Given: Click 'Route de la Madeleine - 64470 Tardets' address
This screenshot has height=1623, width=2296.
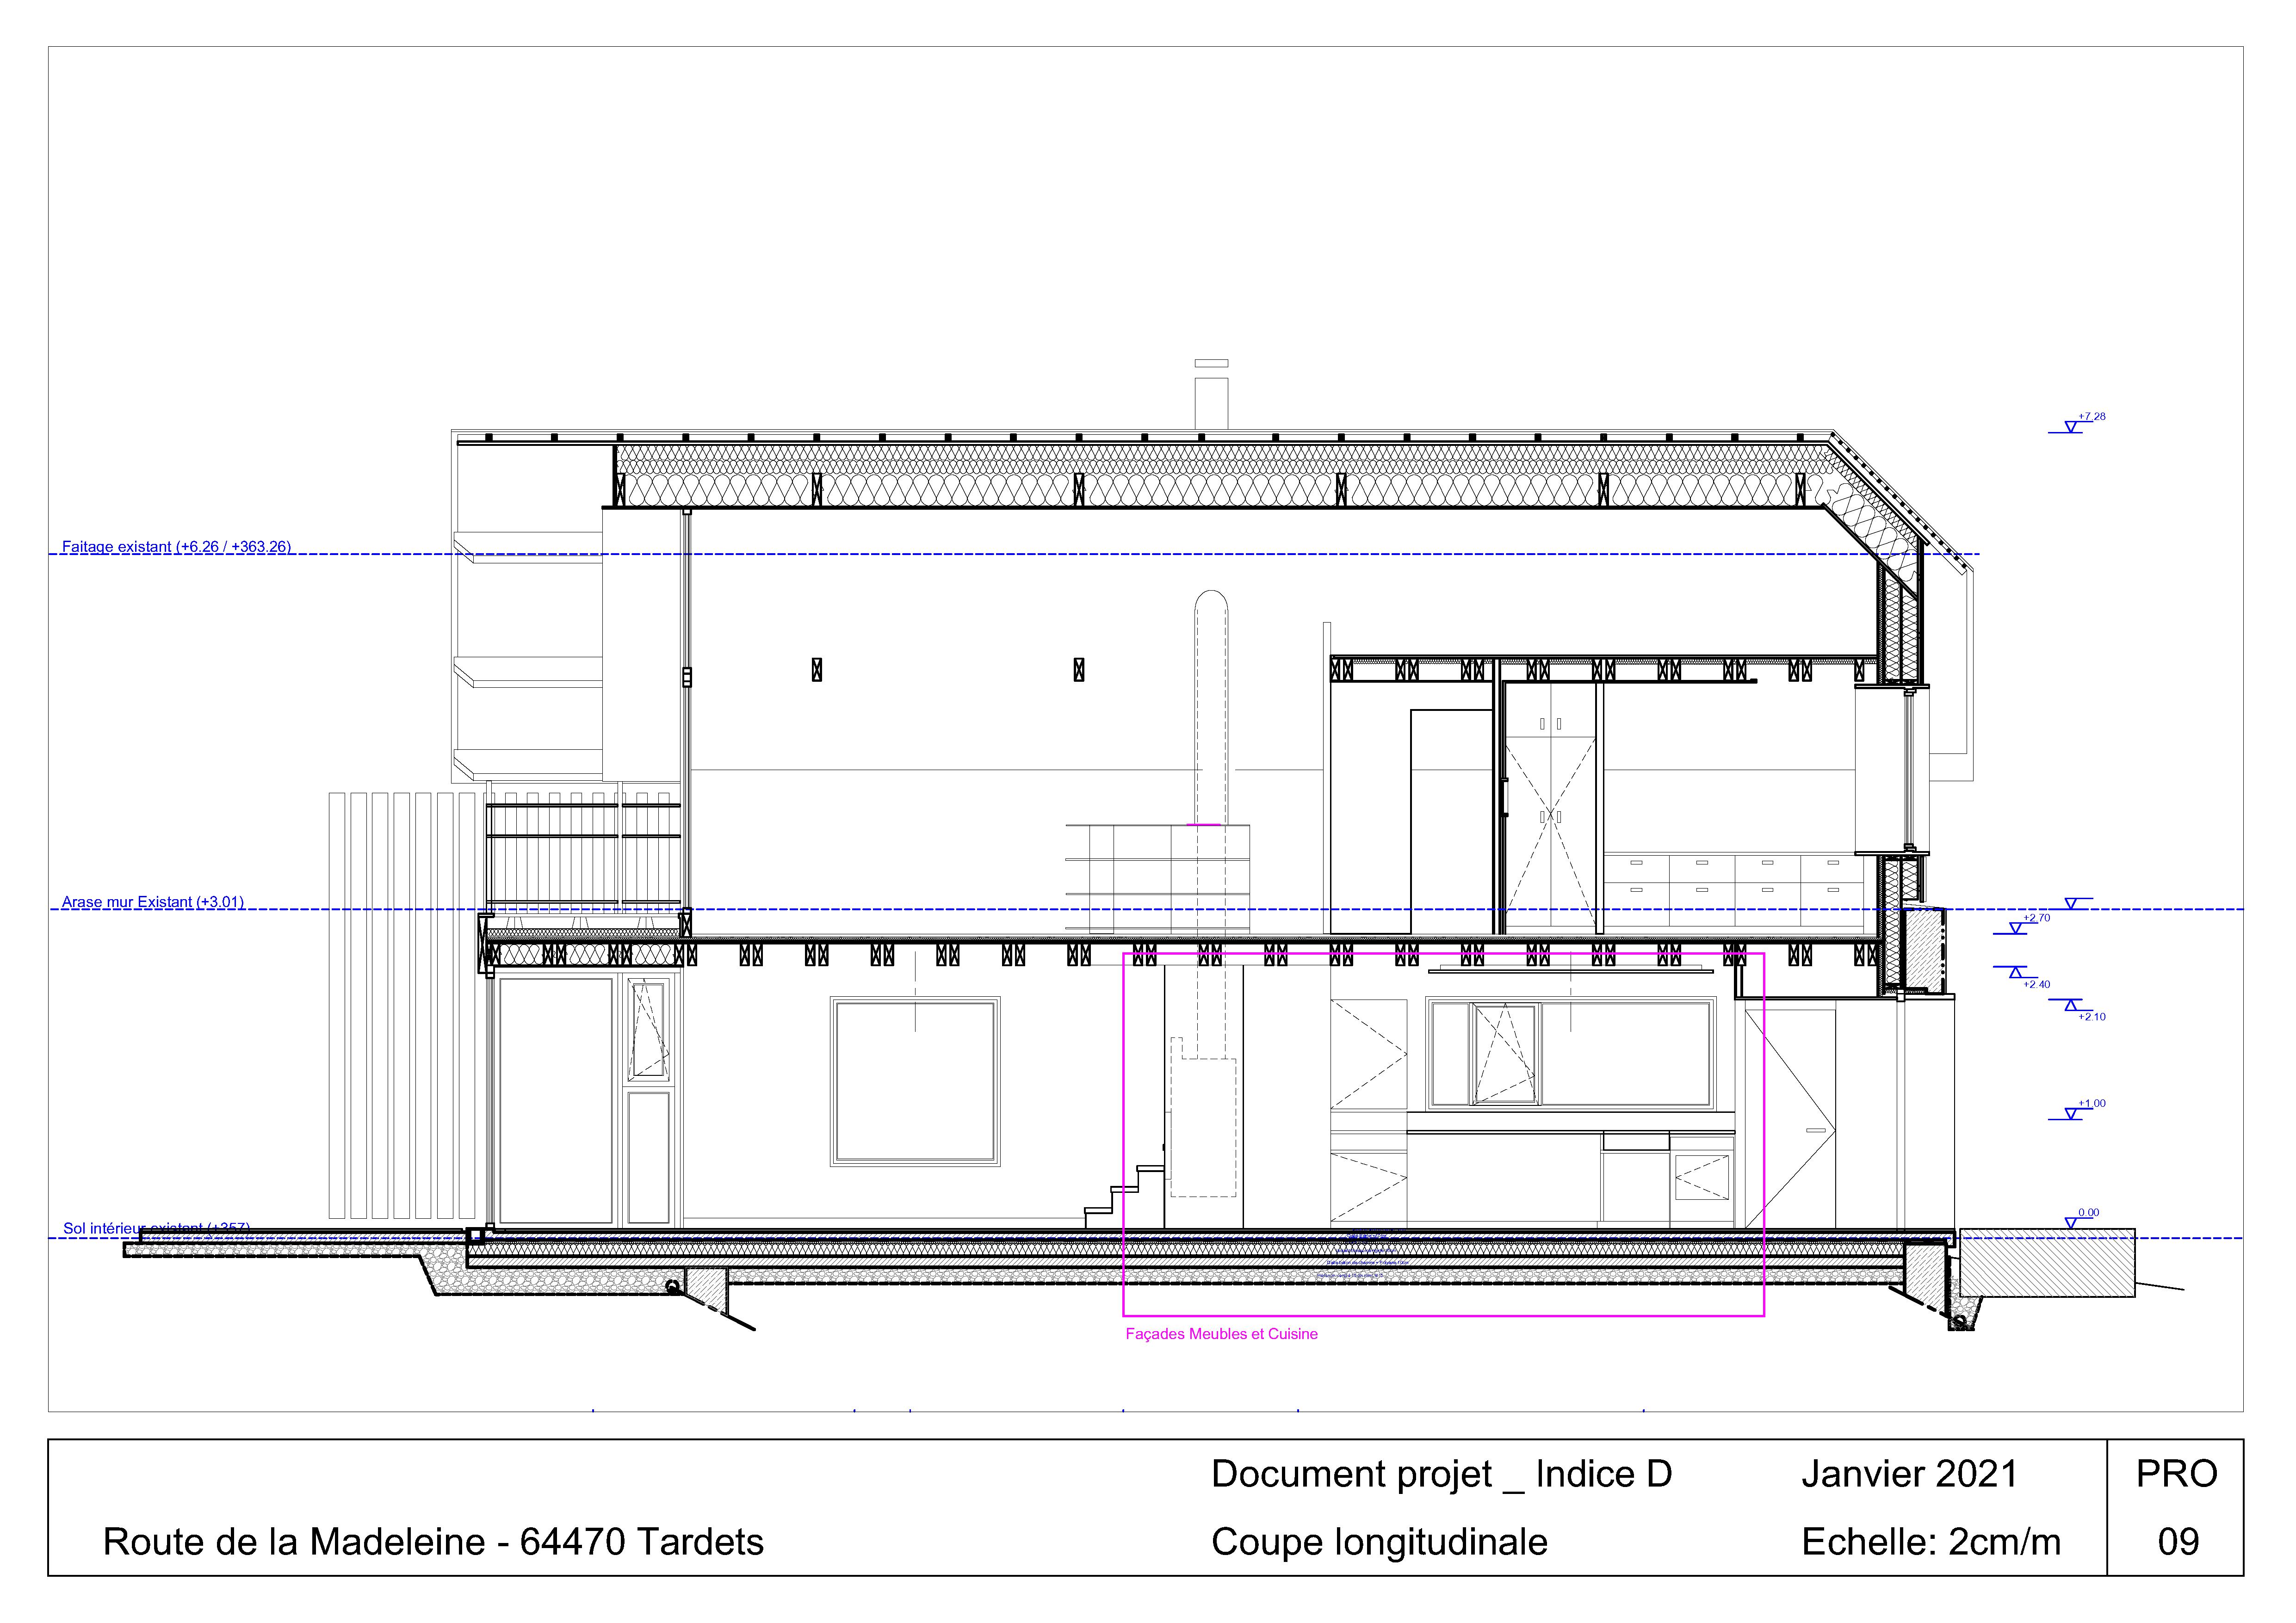Looking at the screenshot, I should pos(433,1542).
